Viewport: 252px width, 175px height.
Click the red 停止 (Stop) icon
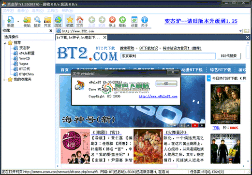click(112, 22)
